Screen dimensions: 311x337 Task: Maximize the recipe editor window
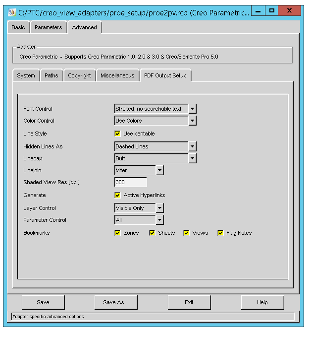(x=272, y=11)
